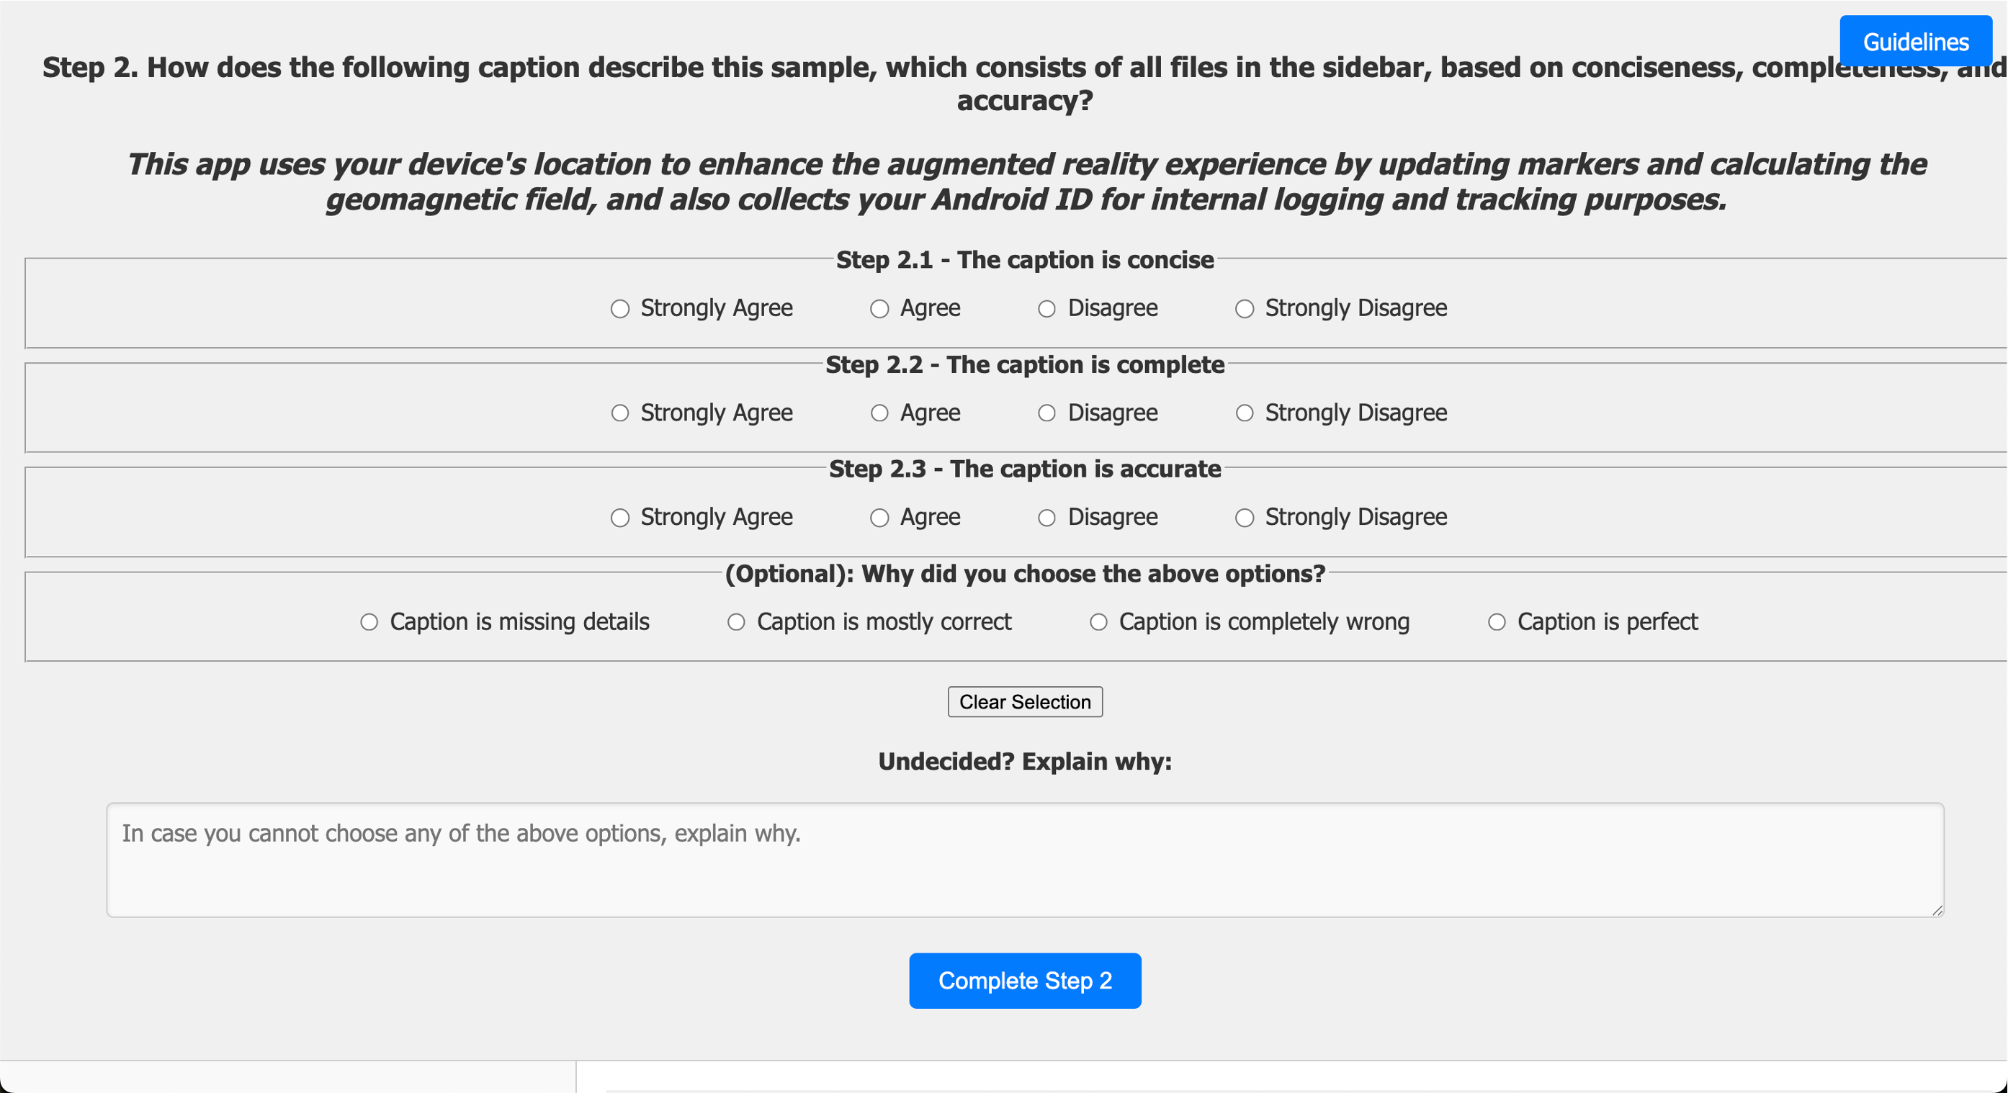
Task: Mark Disagree for caption is accurate
Action: point(1046,518)
